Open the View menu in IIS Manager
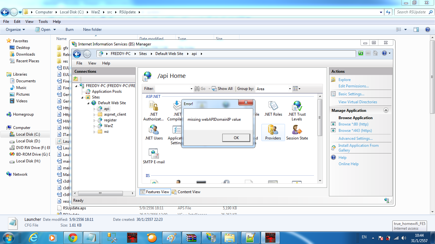The width and height of the screenshot is (435, 244). [92, 63]
